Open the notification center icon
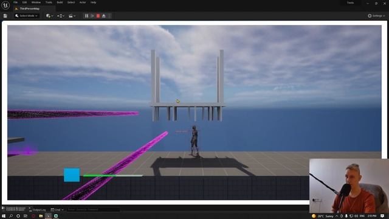Viewport: 389px width, 219px height. pyautogui.click(x=382, y=216)
